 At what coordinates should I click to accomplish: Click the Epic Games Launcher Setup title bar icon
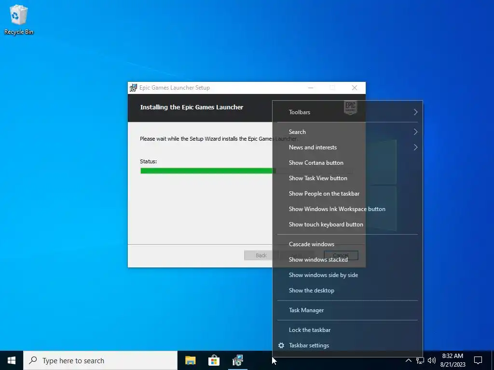tap(133, 88)
